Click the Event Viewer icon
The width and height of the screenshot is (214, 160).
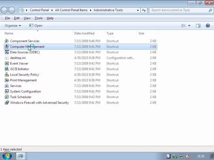pyautogui.click(x=7, y=63)
